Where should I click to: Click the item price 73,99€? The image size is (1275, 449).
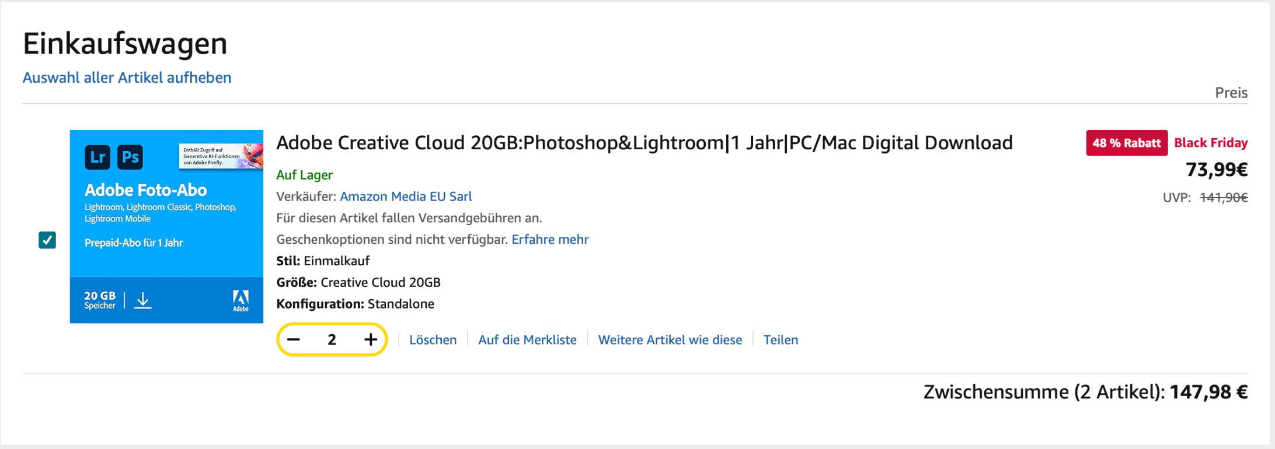[1217, 170]
